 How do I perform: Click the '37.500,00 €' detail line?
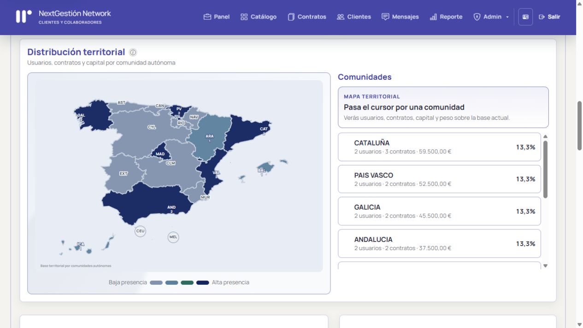tap(403, 248)
